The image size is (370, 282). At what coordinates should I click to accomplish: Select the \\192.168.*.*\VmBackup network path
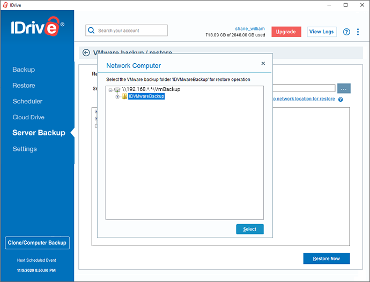(151, 89)
